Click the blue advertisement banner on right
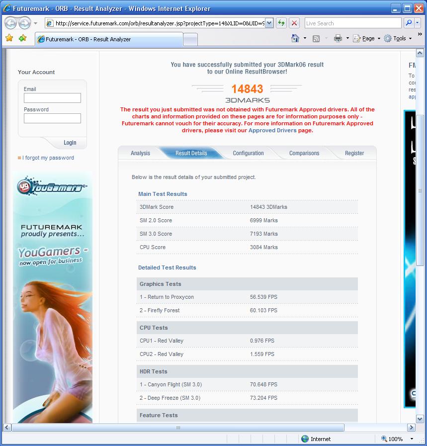The image size is (427, 446). click(x=410, y=259)
